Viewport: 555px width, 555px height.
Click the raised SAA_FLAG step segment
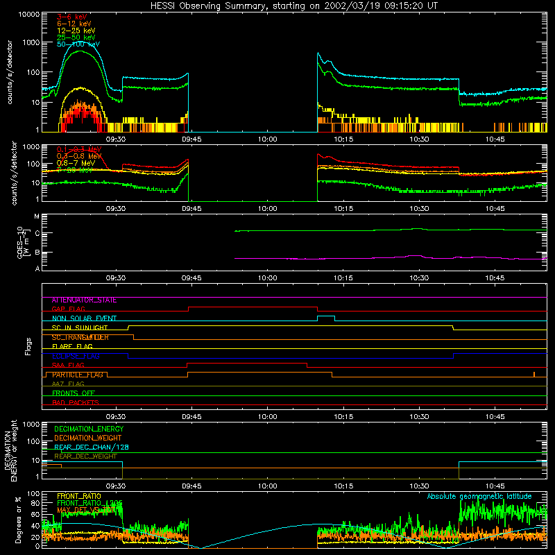(247, 363)
